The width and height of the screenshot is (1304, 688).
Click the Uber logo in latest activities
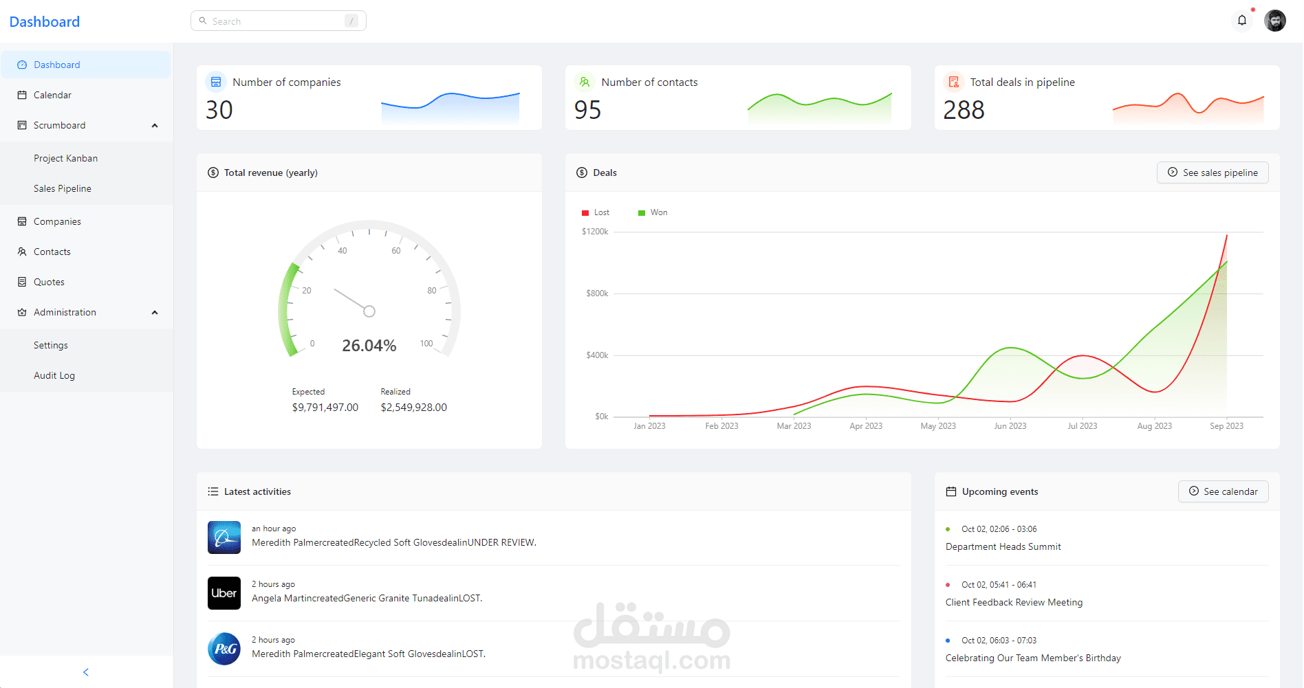(x=224, y=593)
